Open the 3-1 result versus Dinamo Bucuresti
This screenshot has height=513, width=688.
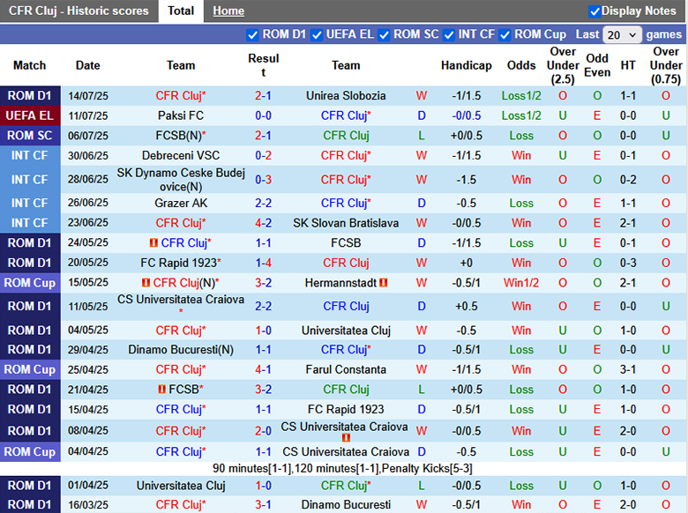coord(263,505)
